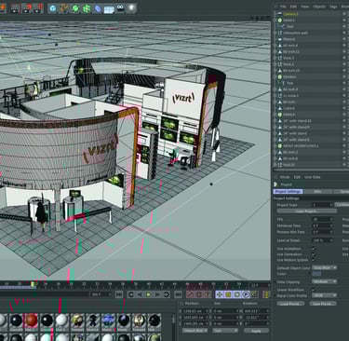This screenshot has height=341, width=349.
Task: Expand the Desk.2 object hierarchy
Action: click(275, 58)
